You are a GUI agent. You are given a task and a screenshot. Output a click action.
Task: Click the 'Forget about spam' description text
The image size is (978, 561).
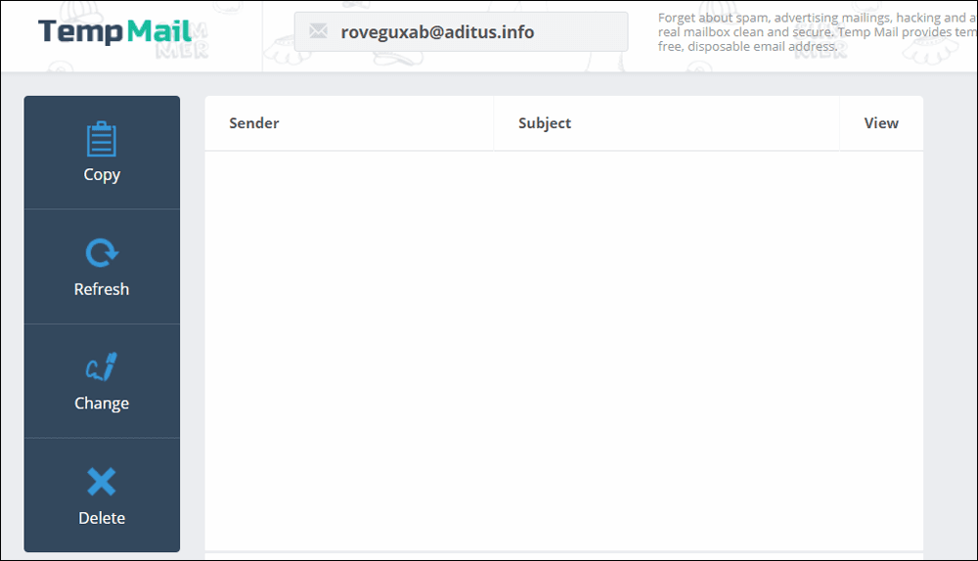(x=817, y=32)
